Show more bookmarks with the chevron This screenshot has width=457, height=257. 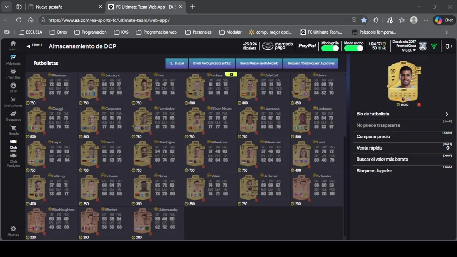click(447, 32)
